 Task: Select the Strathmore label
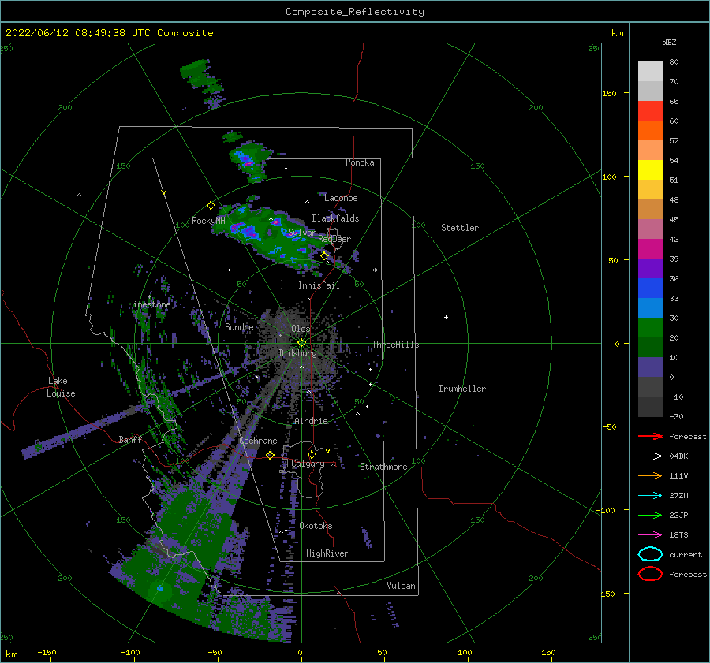383,467
